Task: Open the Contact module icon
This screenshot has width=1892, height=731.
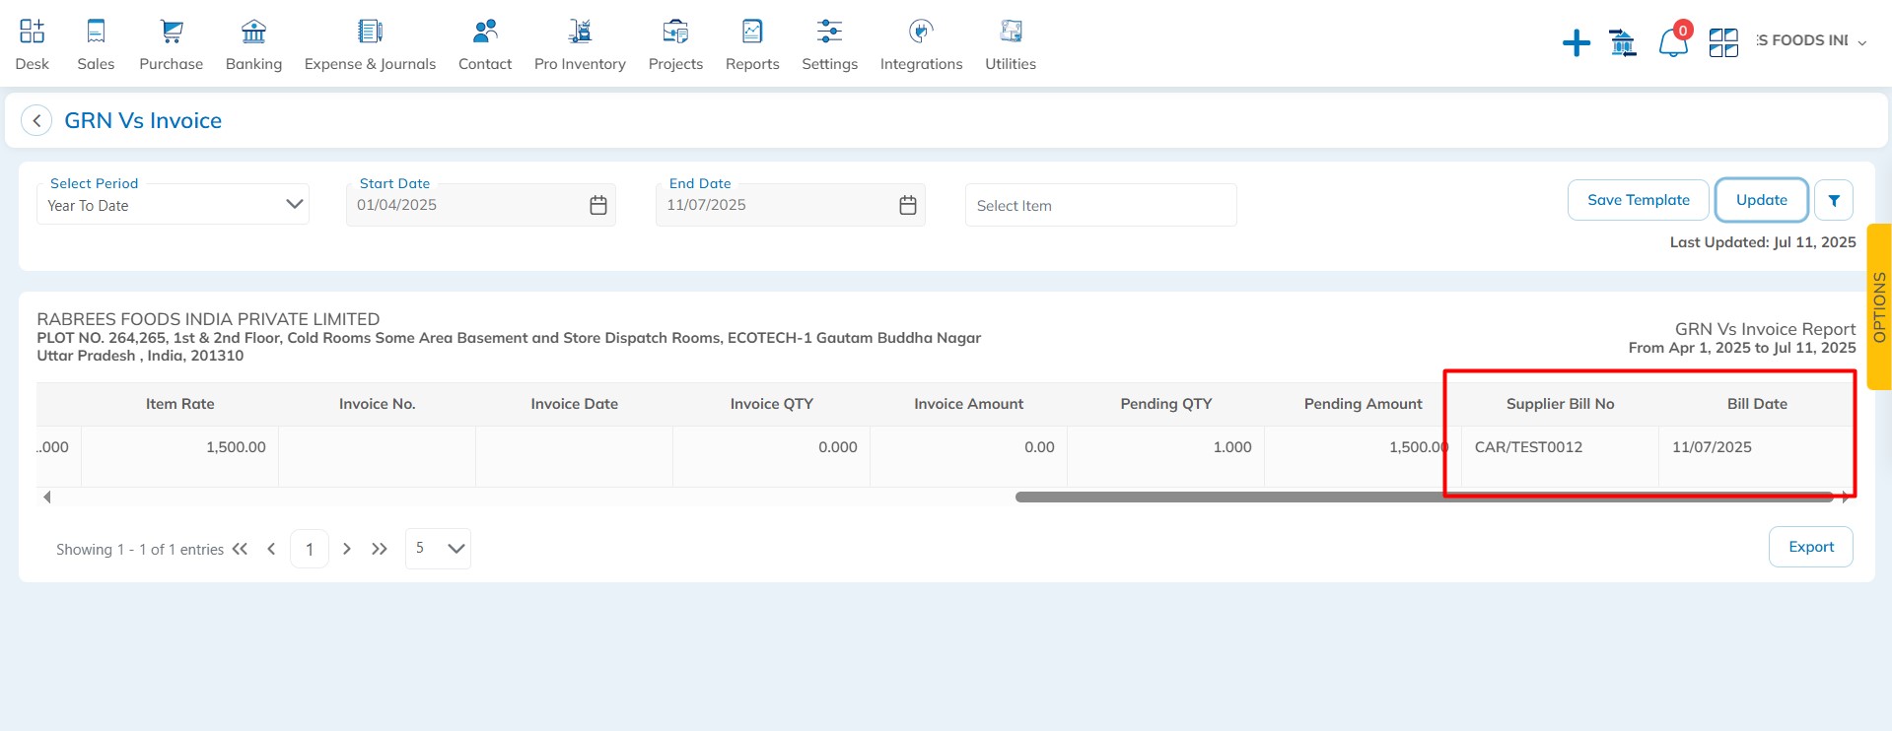Action: (485, 32)
